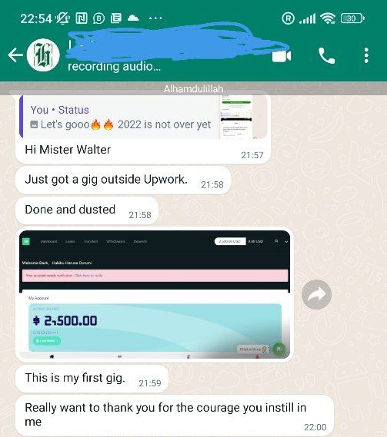This screenshot has width=387, height=437.
Task: Open the contact's profile picture
Action: coord(43,55)
